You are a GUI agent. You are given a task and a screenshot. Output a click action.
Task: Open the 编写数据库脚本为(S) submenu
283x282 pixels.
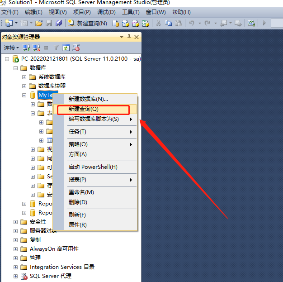[95, 119]
